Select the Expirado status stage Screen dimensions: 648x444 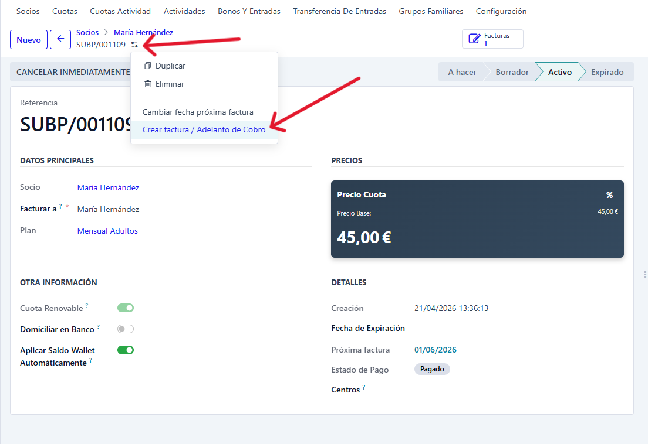pos(607,72)
